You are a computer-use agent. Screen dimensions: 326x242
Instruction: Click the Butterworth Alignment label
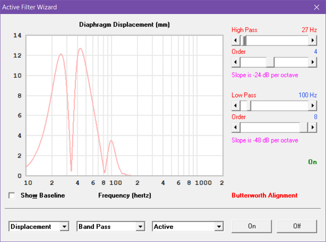[264, 195]
